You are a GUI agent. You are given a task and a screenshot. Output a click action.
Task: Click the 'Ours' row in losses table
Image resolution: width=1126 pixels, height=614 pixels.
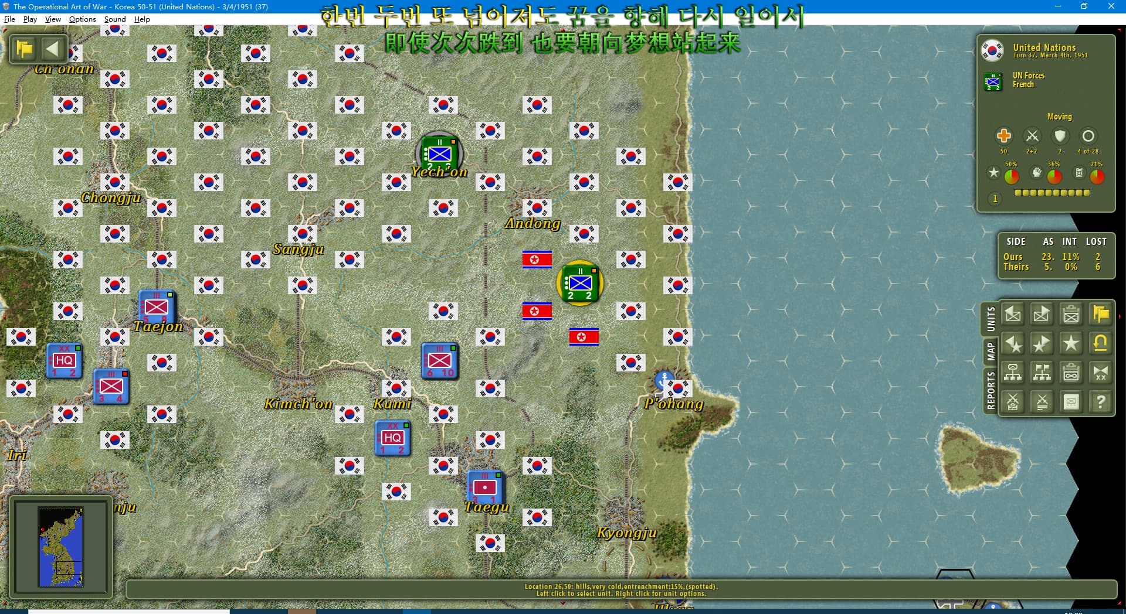pos(1054,257)
